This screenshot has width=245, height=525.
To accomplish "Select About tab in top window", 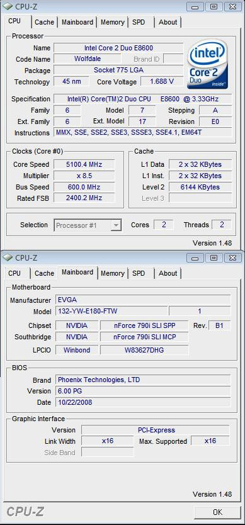I will click(x=168, y=22).
